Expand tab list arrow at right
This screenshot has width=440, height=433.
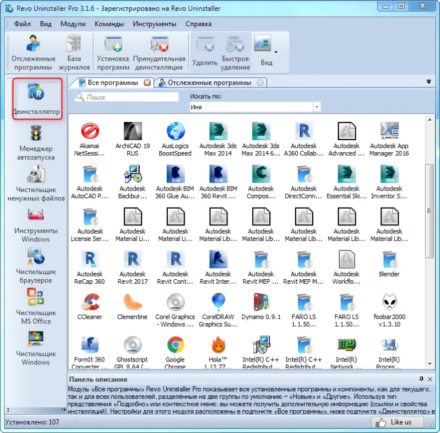tap(429, 82)
